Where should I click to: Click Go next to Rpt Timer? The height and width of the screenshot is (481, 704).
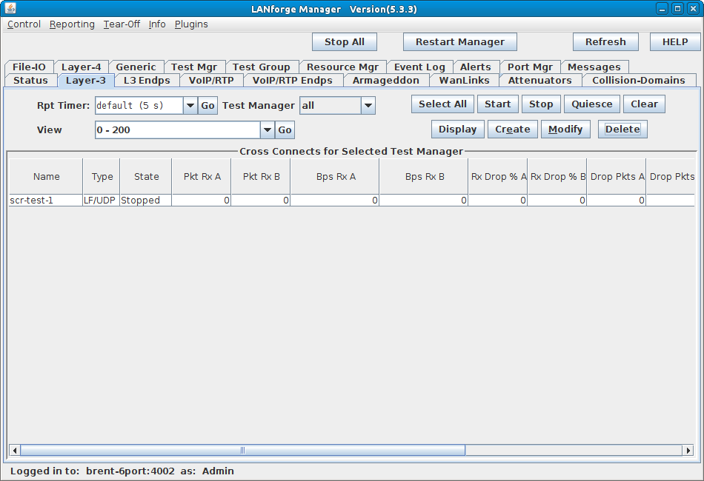pyautogui.click(x=207, y=106)
